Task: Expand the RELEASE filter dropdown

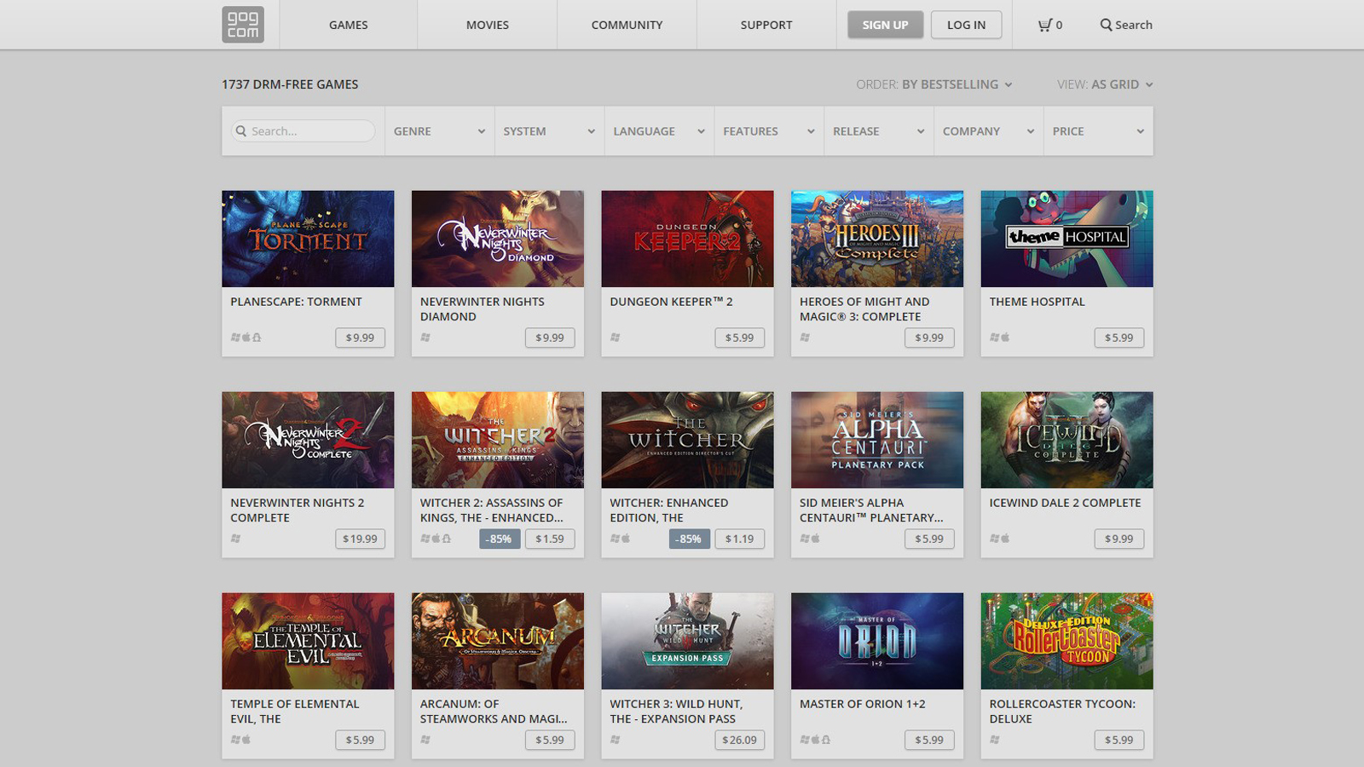Action: (879, 131)
